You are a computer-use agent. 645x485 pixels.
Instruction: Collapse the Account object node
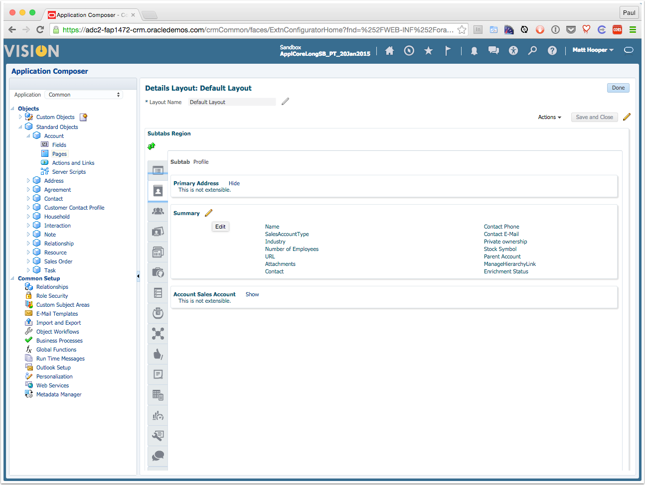28,136
